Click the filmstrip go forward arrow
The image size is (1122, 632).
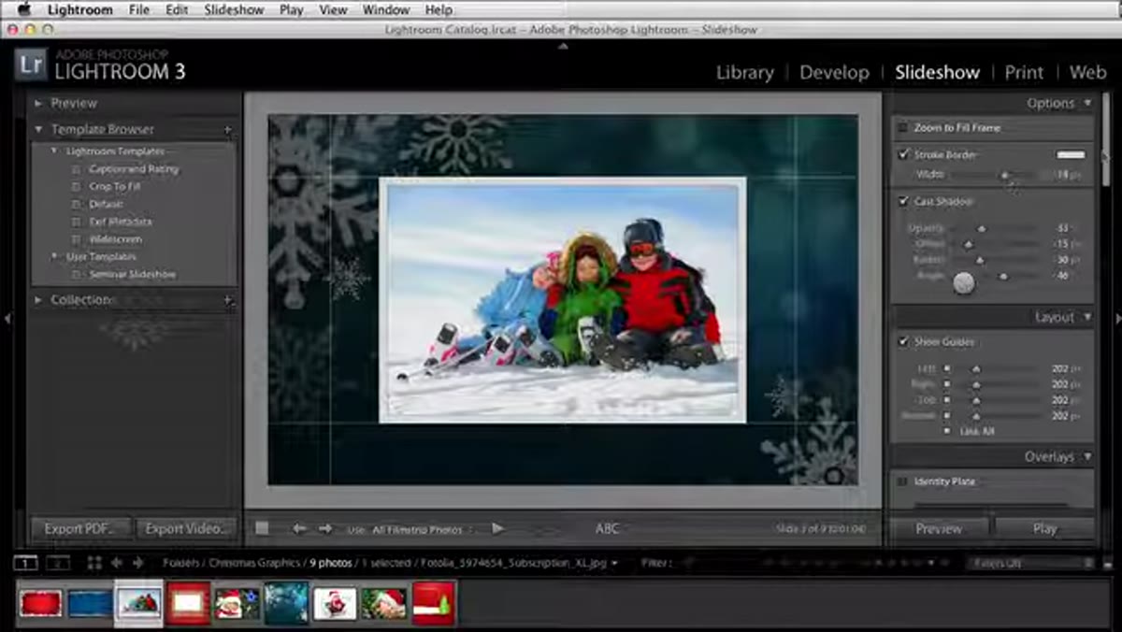pyautogui.click(x=138, y=563)
